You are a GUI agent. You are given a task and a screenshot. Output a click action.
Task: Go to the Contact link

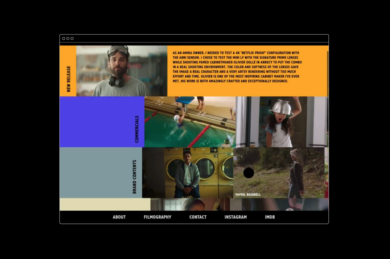(198, 217)
